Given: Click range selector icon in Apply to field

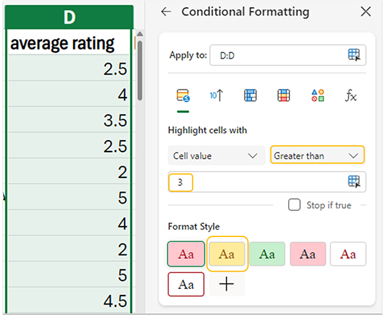Looking at the screenshot, I should pyautogui.click(x=354, y=55).
